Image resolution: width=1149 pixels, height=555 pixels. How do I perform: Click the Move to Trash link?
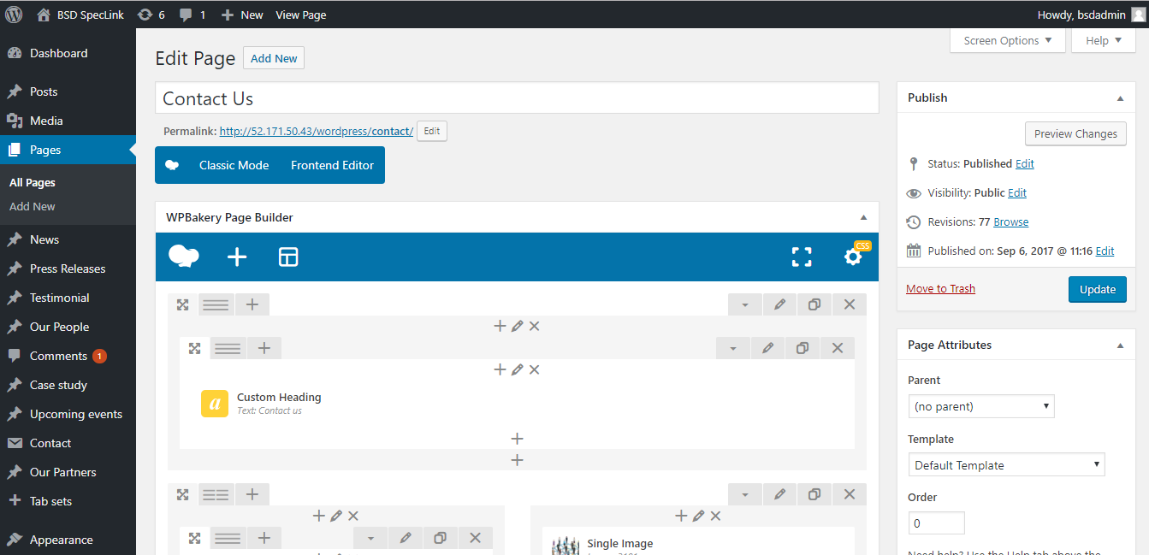[x=940, y=288]
